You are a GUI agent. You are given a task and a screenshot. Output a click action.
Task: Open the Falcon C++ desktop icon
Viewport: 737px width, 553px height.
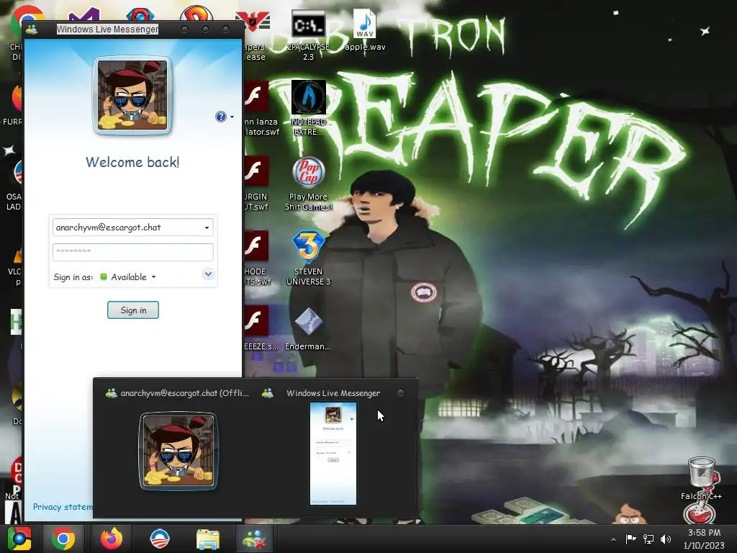[x=701, y=479]
